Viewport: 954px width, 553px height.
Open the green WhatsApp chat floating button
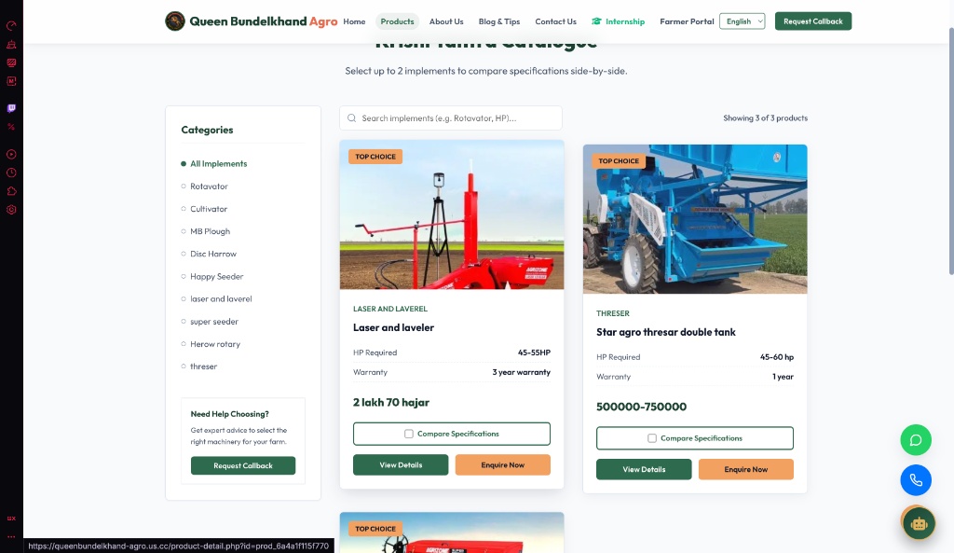pos(916,440)
